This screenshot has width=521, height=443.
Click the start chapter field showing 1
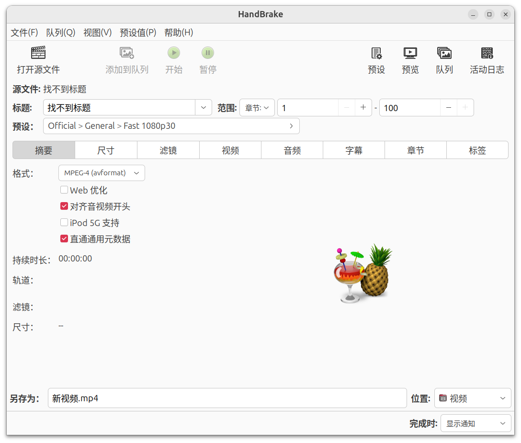pyautogui.click(x=308, y=108)
